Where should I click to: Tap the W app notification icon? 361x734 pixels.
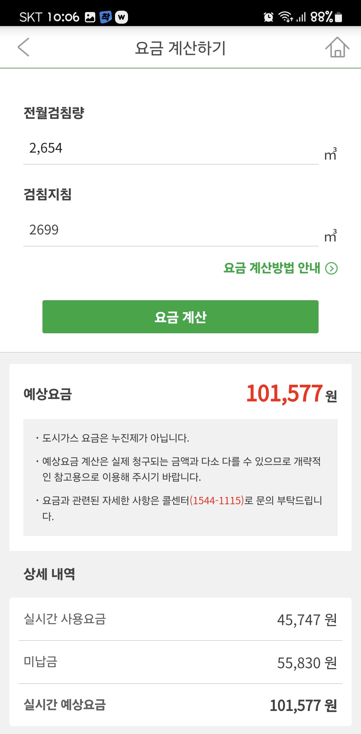[x=122, y=17]
